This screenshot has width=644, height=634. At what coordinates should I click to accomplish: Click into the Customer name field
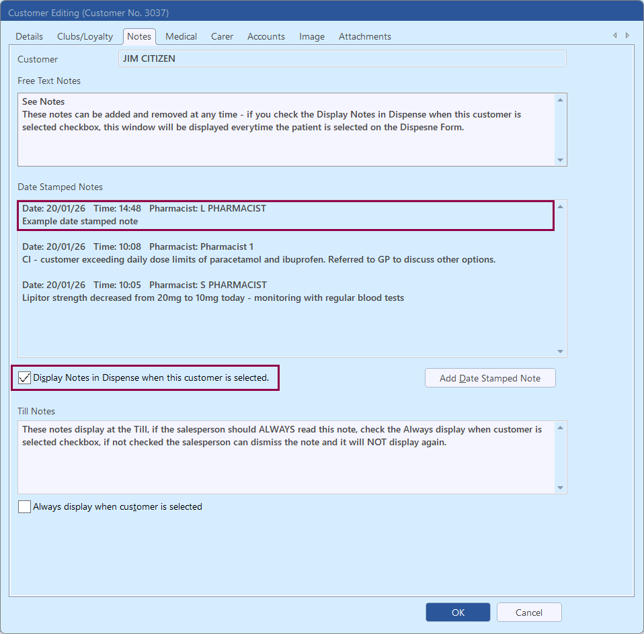341,59
